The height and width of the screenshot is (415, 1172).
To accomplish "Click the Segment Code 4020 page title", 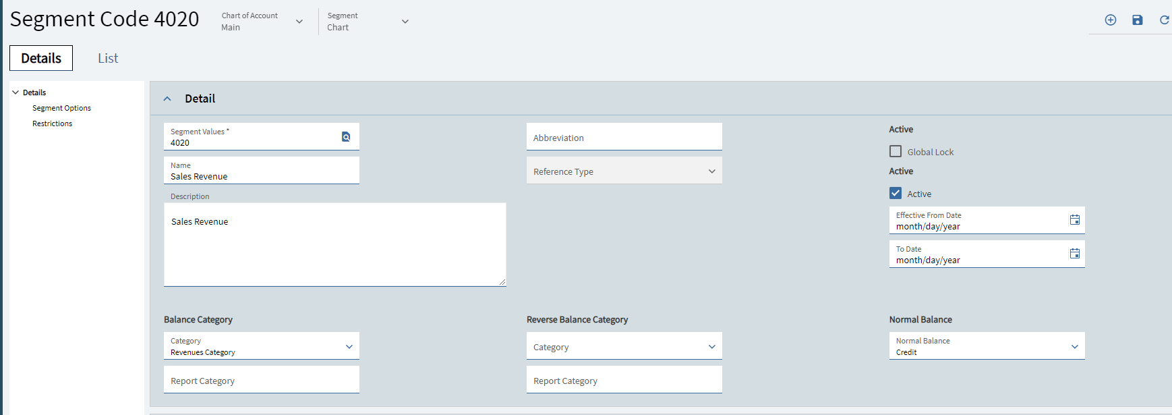I will (105, 19).
